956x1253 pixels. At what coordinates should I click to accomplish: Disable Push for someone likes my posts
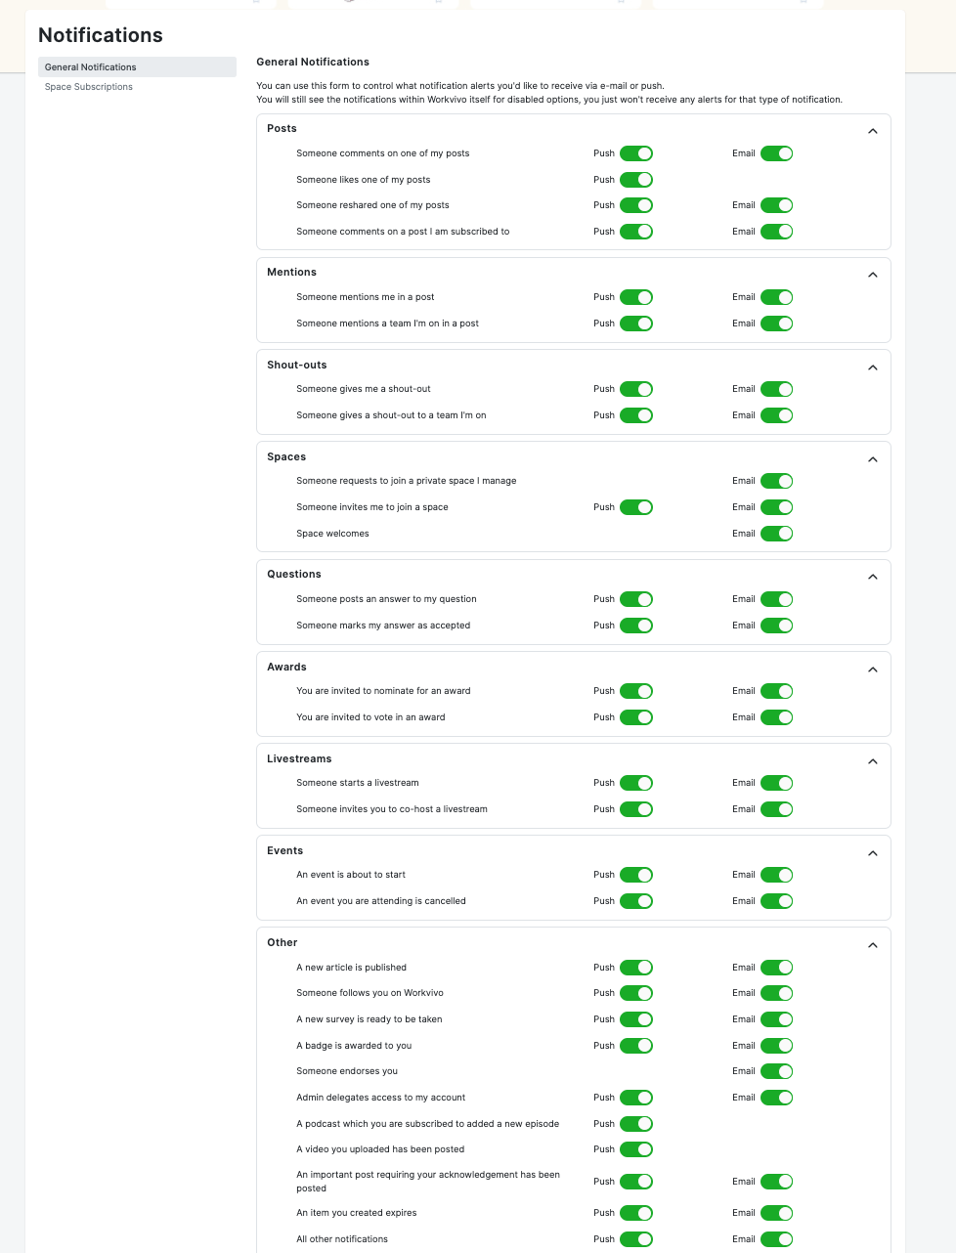pyautogui.click(x=636, y=180)
